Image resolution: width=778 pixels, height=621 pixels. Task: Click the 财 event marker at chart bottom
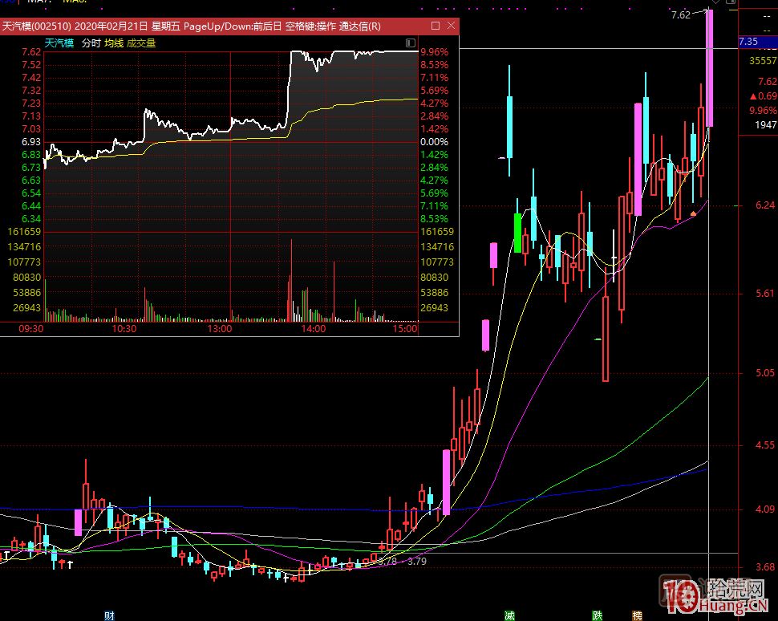pos(109,615)
